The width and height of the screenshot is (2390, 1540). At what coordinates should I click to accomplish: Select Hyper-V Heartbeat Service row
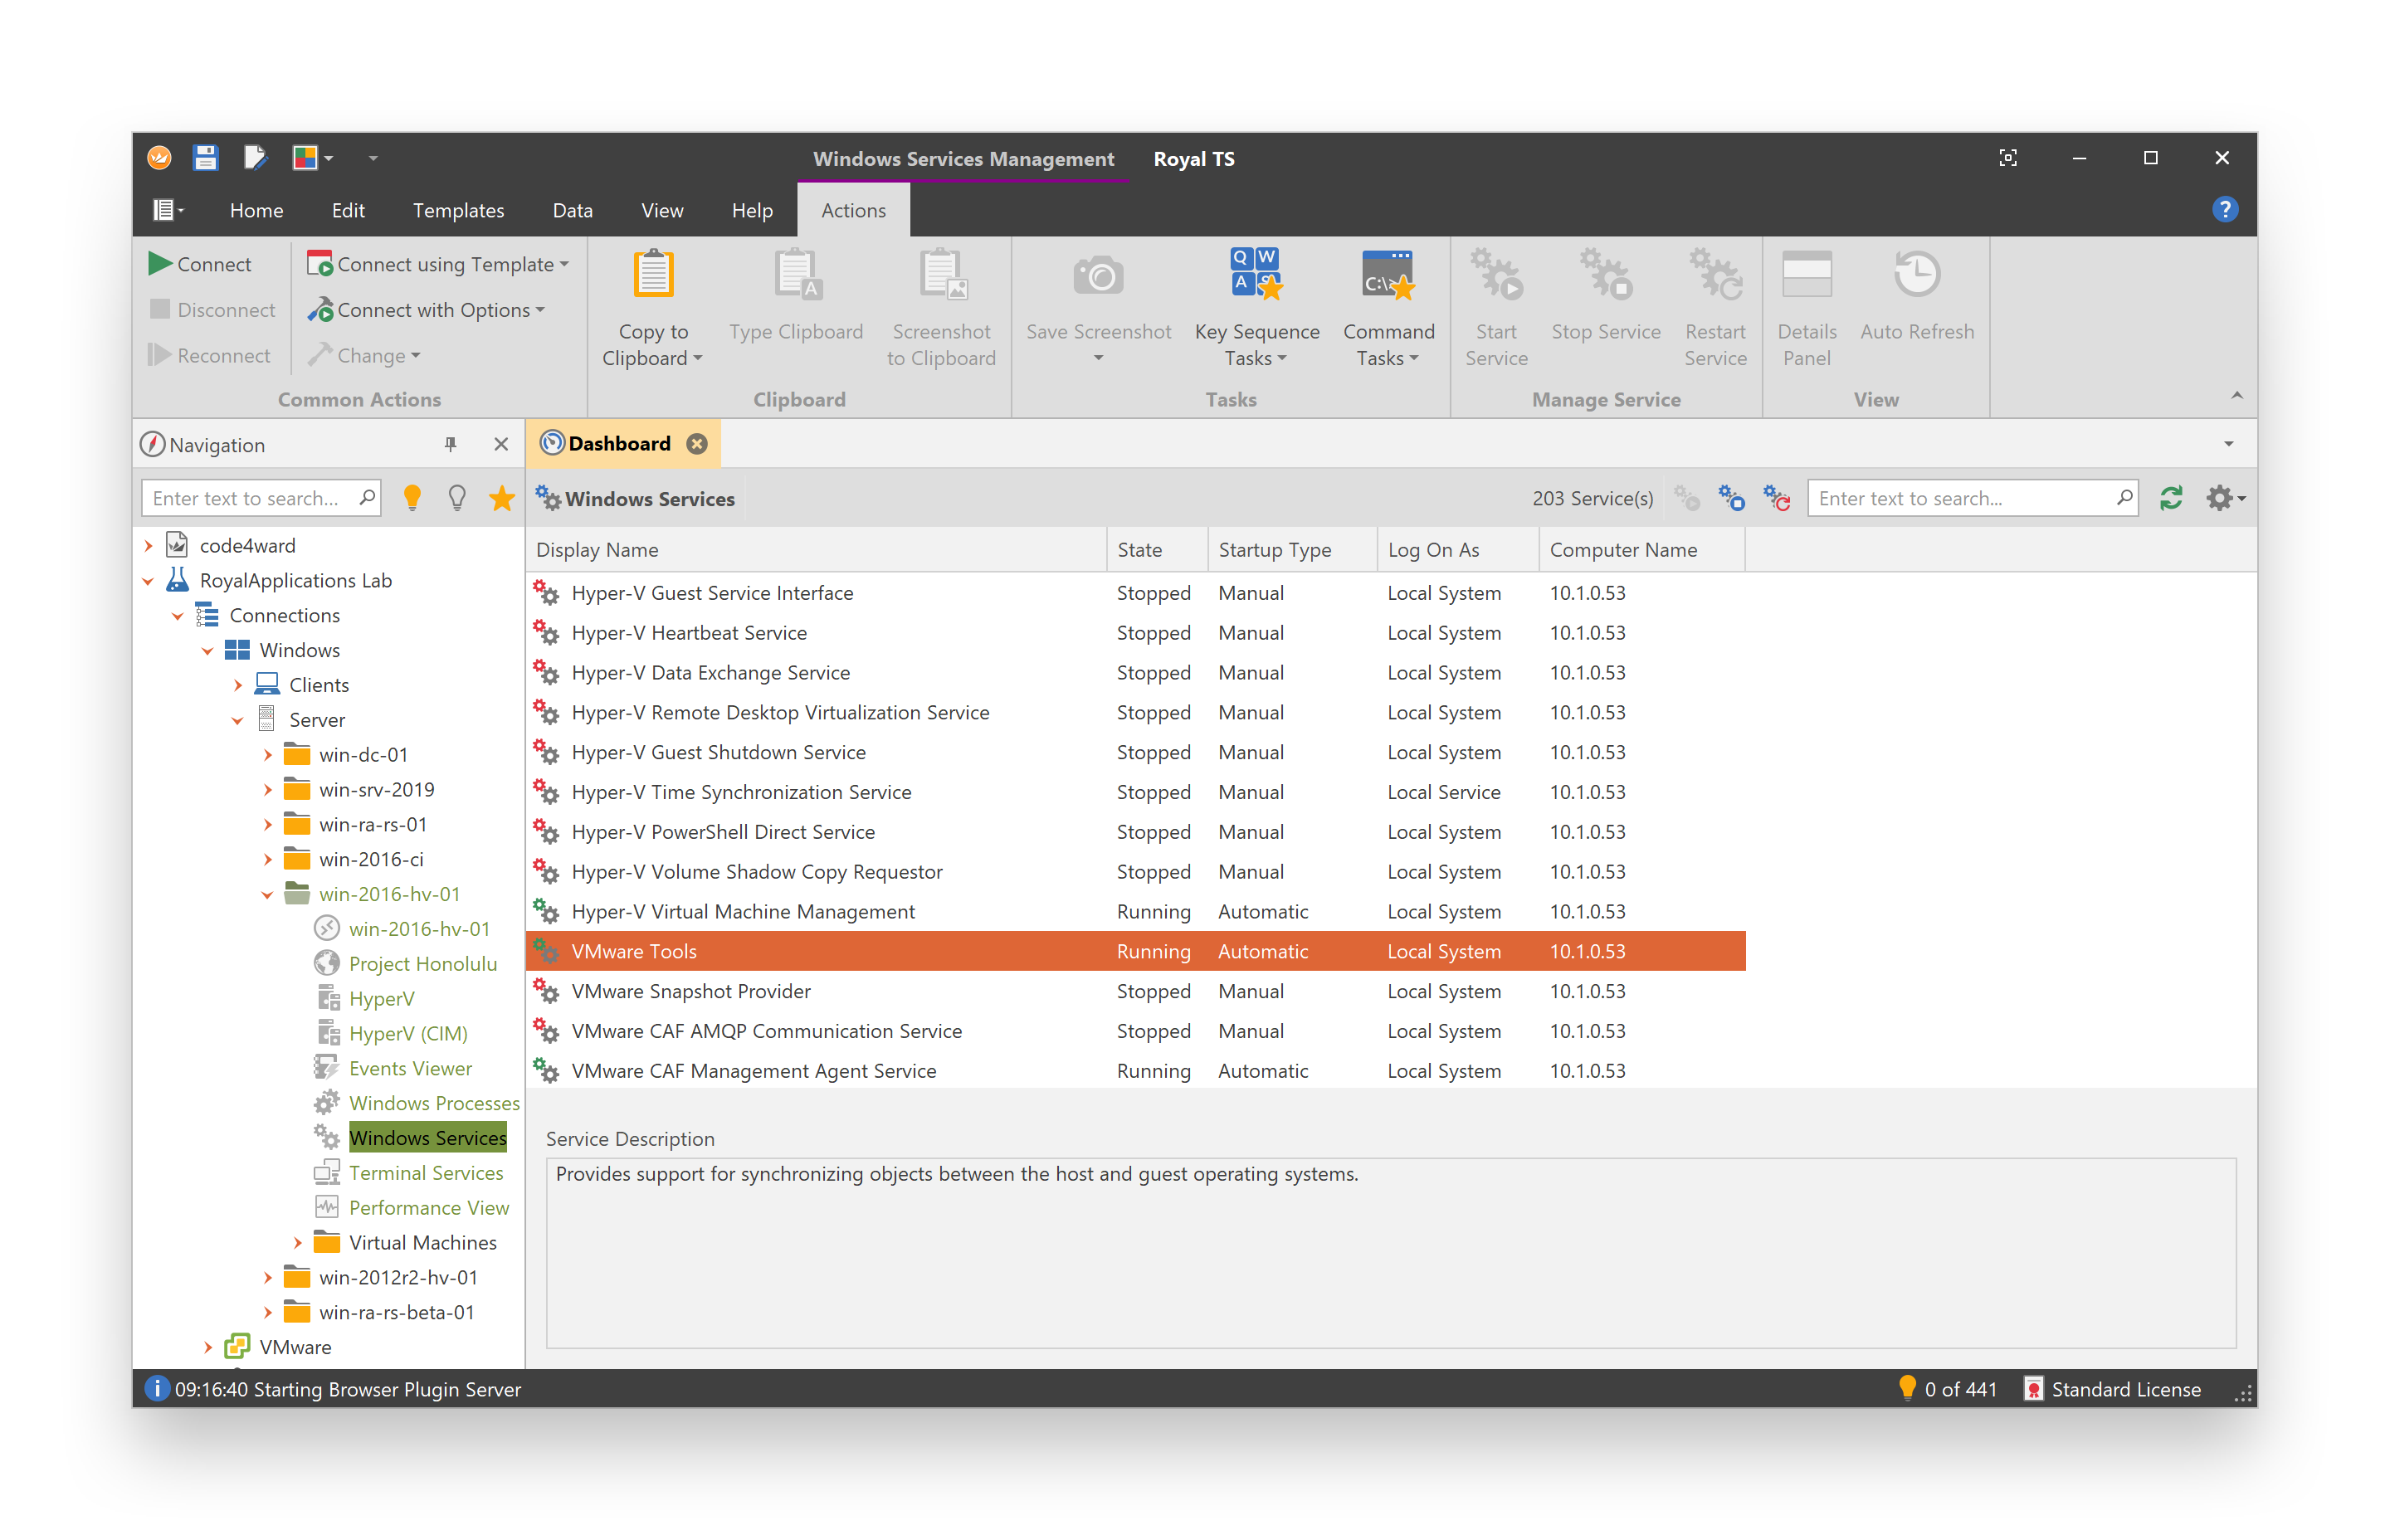tap(1135, 633)
